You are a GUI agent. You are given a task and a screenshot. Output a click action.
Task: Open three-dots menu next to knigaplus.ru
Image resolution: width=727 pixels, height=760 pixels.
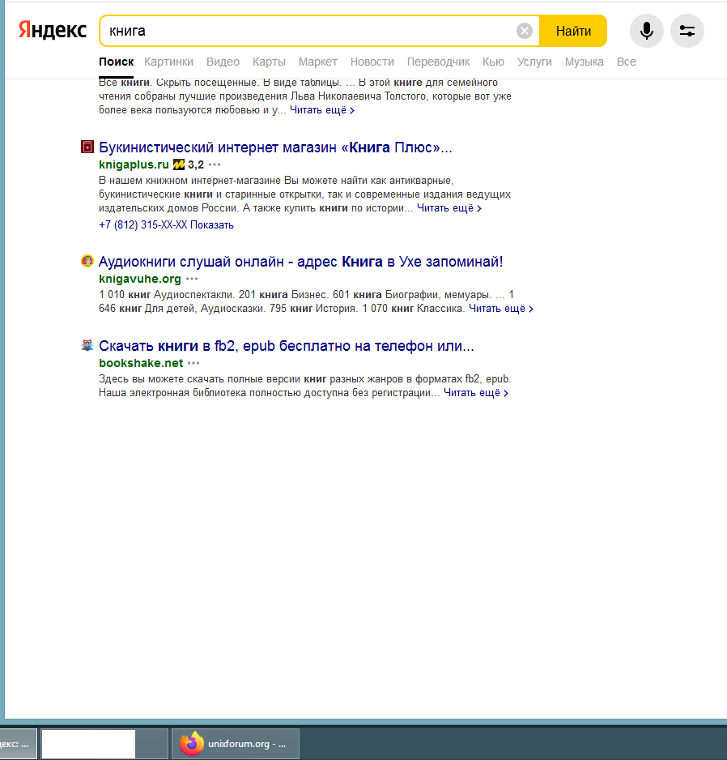tap(215, 164)
